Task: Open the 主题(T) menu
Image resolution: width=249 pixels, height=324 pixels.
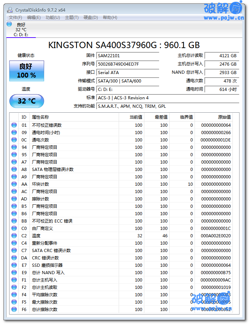Action: [x=72, y=18]
